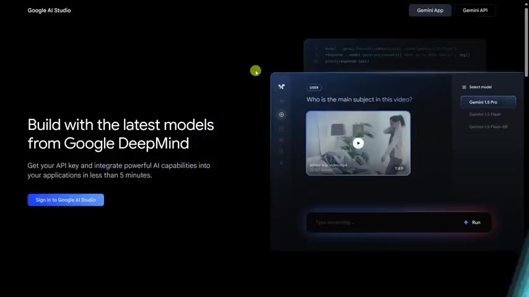Click the ashley-trip-video.mp4 video thumbnail
This screenshot has height=297, width=529.
click(358, 144)
